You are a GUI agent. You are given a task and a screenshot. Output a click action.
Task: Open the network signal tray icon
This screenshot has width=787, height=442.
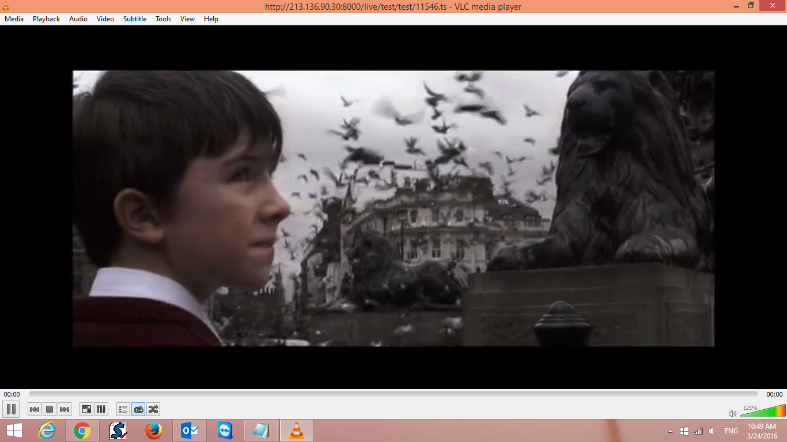point(698,431)
